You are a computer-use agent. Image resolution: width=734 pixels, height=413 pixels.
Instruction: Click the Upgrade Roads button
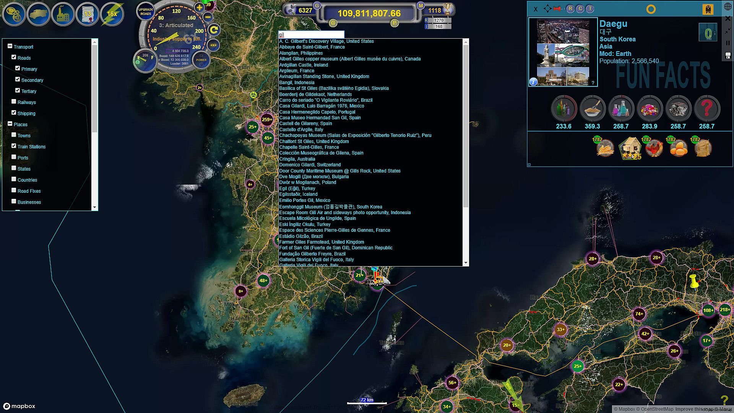145,12
